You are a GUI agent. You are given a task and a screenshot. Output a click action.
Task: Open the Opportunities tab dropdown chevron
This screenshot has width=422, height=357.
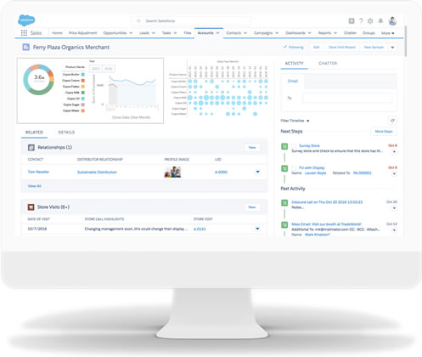(x=131, y=33)
